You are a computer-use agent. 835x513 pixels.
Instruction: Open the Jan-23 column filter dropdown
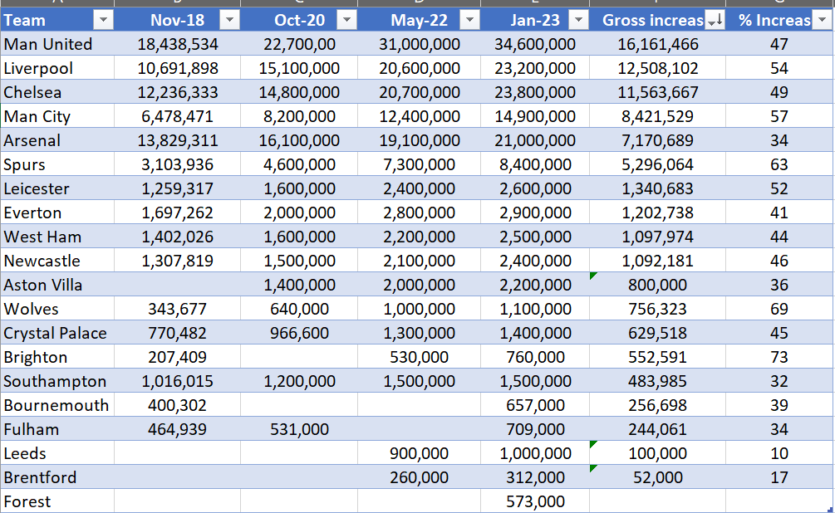click(578, 20)
